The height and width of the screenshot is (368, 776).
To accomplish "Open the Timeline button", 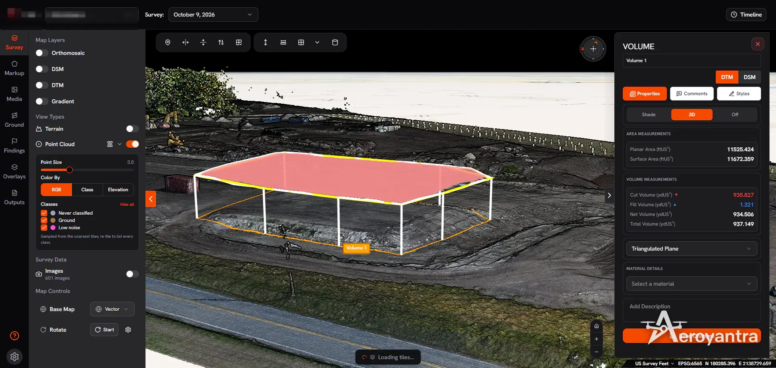I will [746, 15].
